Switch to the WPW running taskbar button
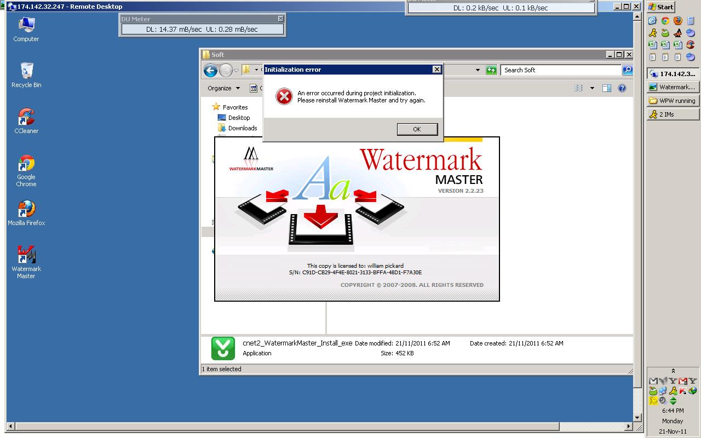Viewport: 701px width, 438px height. click(x=673, y=101)
